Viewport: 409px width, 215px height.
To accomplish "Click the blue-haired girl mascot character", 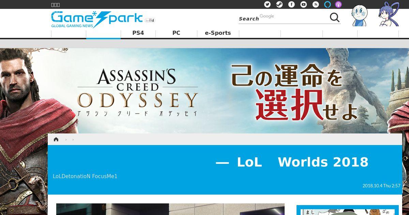I will pos(389,14).
